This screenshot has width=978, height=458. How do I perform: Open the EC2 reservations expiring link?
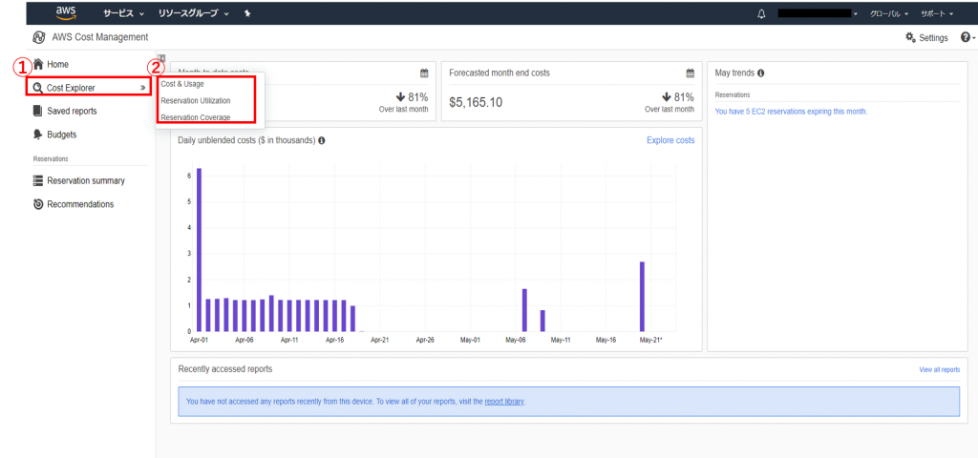[791, 112]
